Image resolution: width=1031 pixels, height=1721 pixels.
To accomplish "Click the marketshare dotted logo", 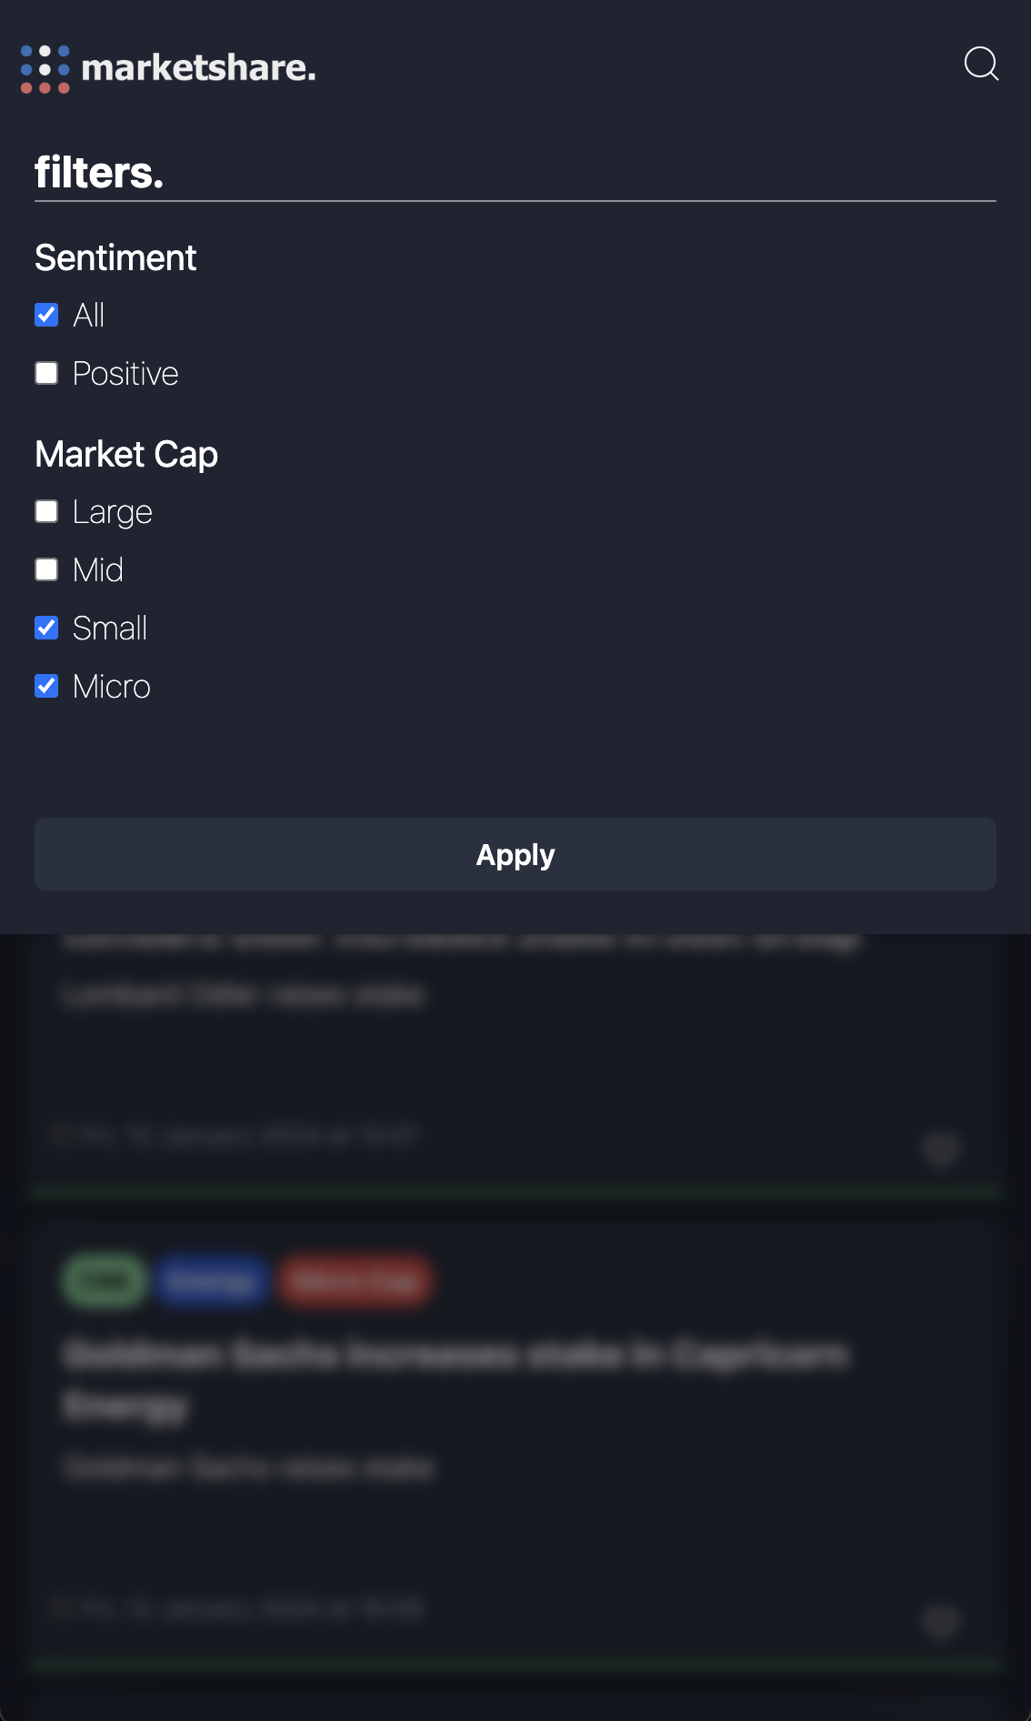I will (x=44, y=67).
